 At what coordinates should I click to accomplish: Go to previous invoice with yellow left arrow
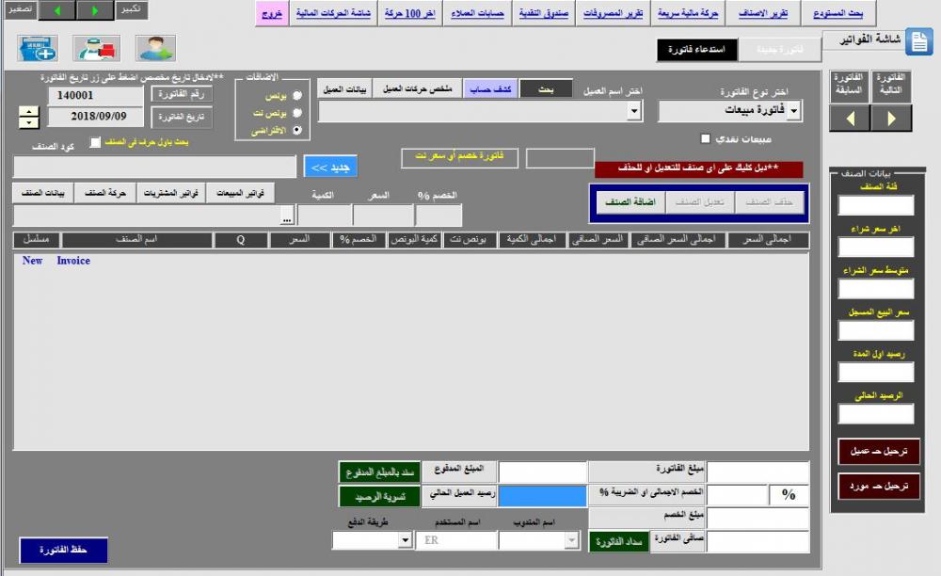850,119
